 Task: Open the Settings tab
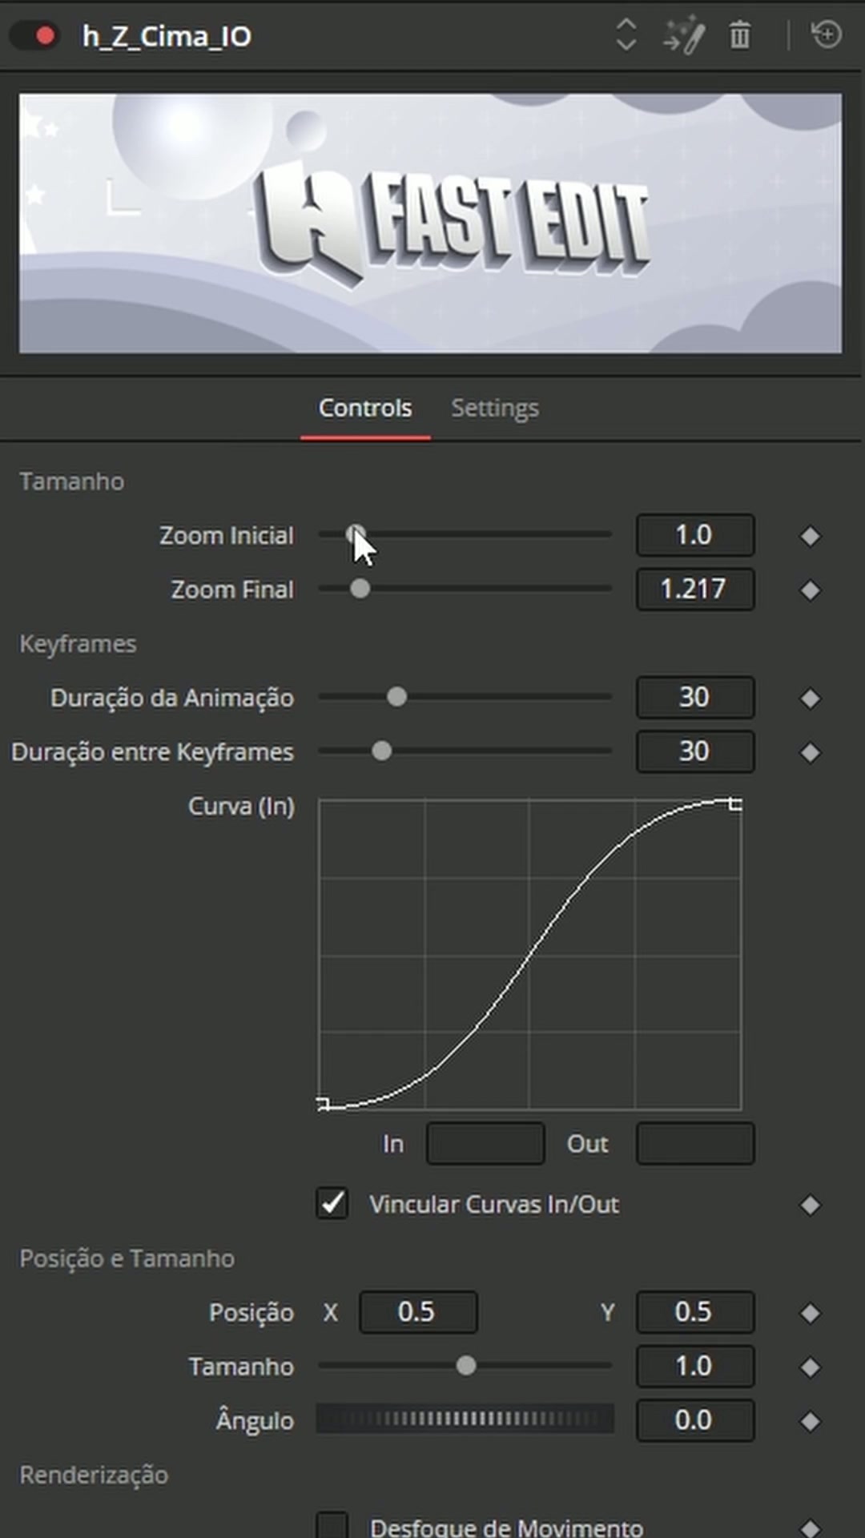click(x=495, y=408)
